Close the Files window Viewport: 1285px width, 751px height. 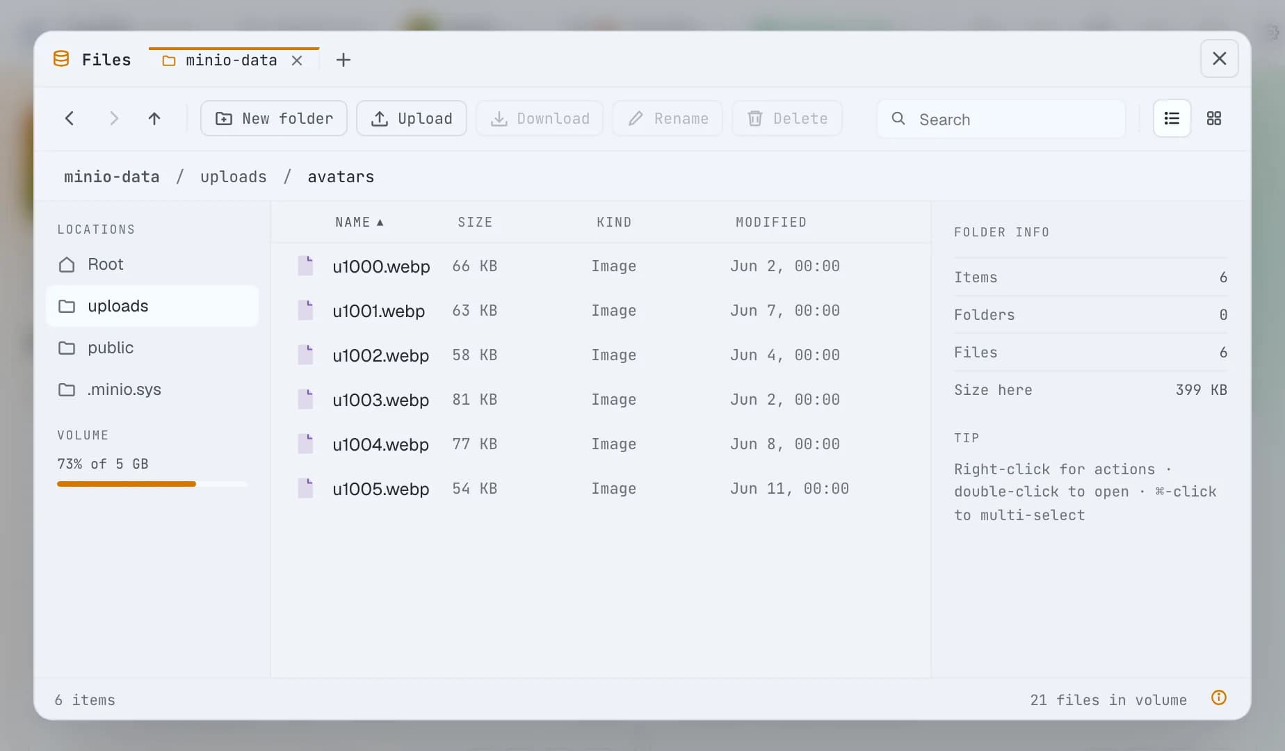click(x=1219, y=58)
